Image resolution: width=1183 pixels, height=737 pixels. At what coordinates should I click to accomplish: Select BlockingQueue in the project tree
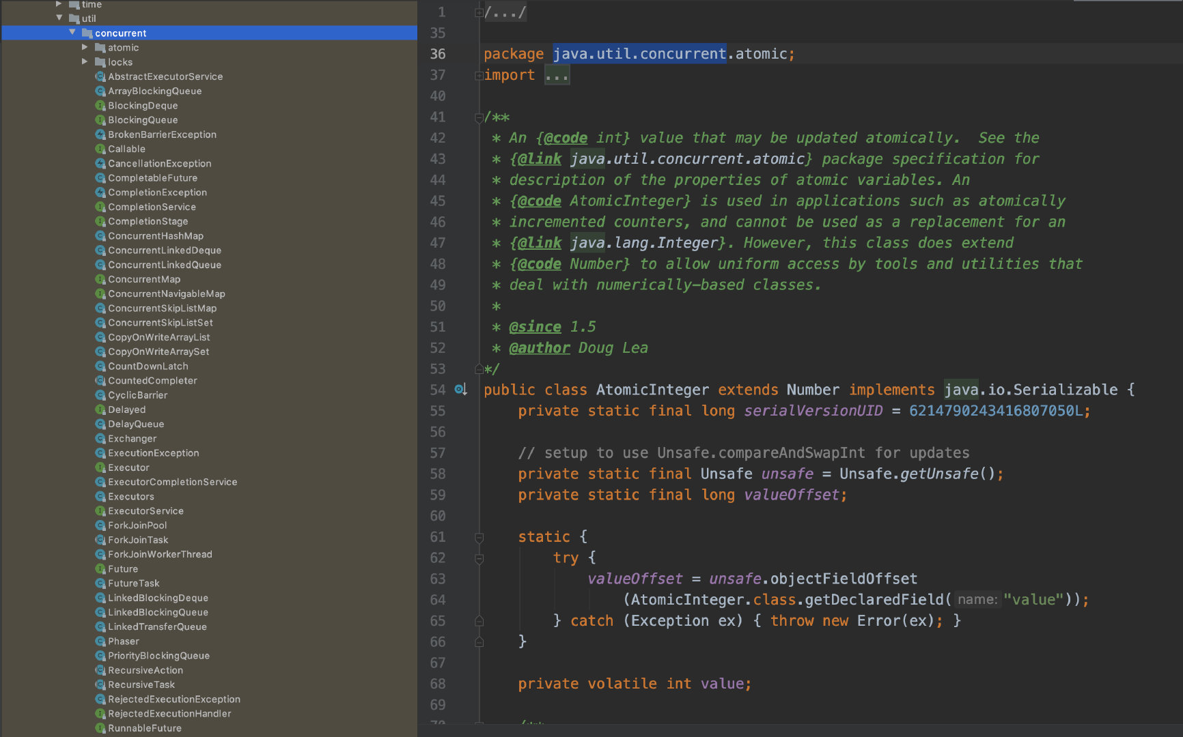(143, 120)
